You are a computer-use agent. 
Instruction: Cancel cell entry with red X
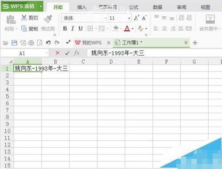tap(58, 53)
